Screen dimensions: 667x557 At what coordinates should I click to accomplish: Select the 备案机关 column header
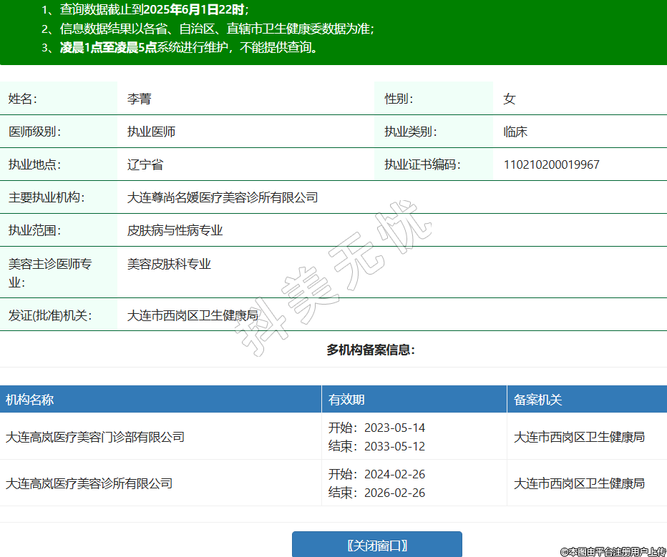point(538,400)
